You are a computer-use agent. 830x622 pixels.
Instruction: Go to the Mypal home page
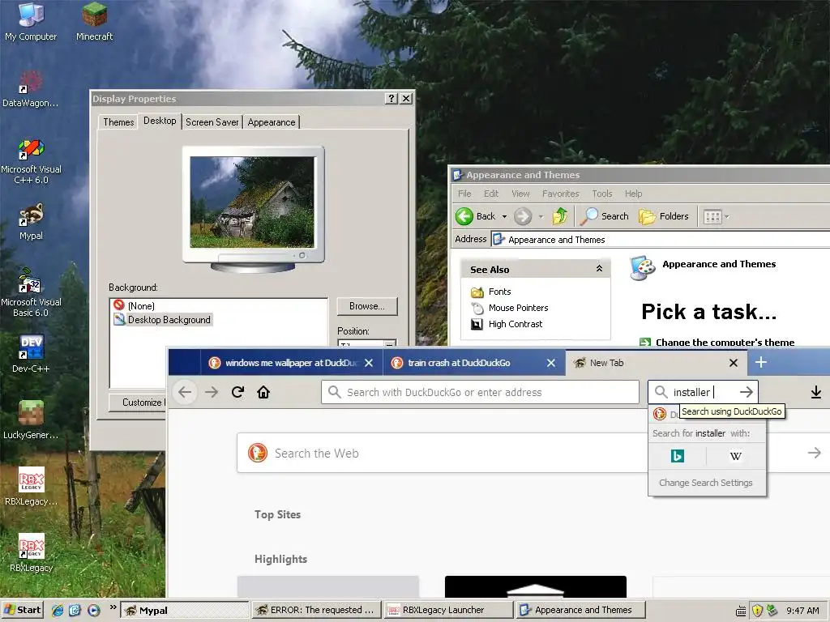click(x=263, y=392)
